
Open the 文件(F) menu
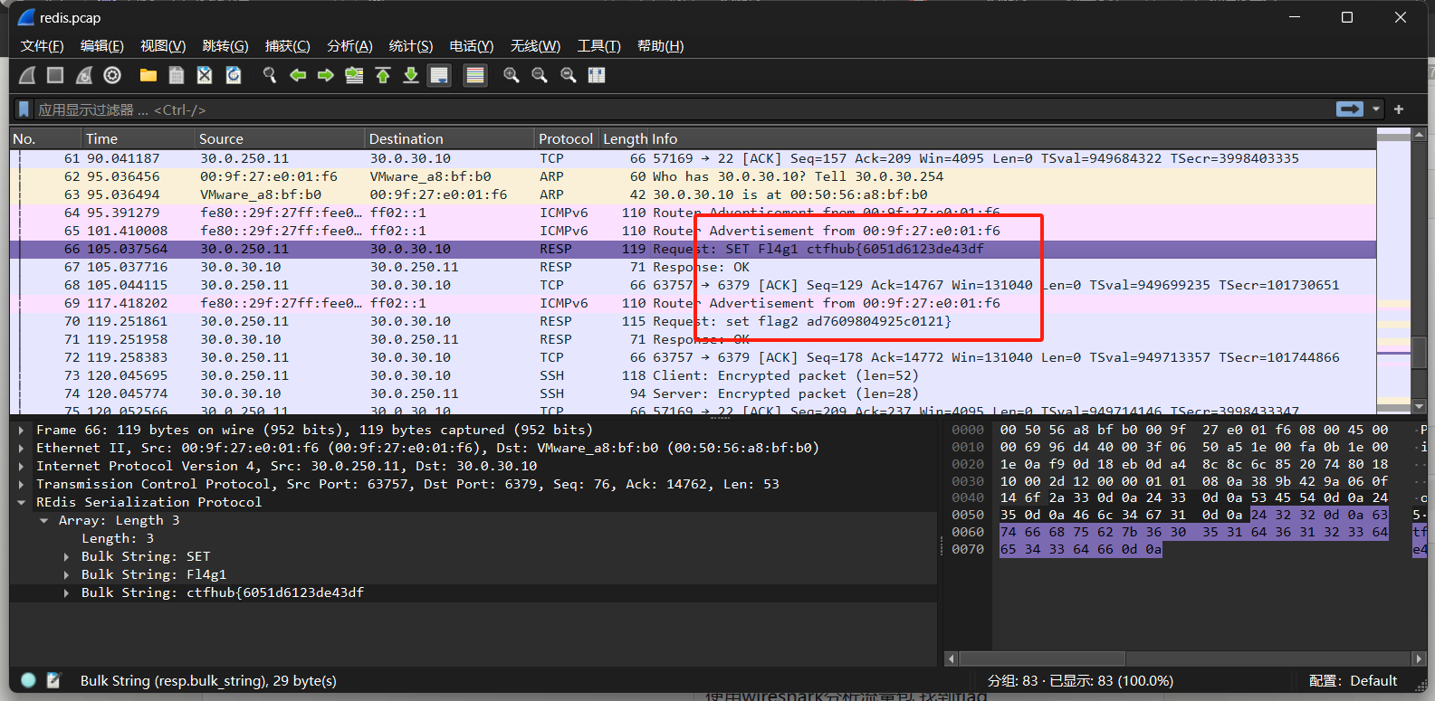[x=42, y=46]
